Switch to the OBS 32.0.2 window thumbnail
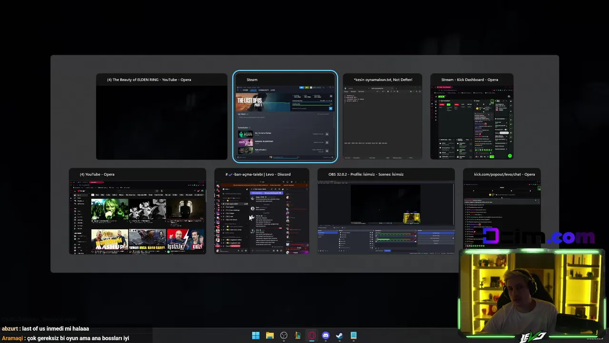The image size is (609, 343). (386, 211)
